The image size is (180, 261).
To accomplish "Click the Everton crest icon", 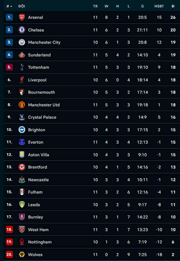I will pos(22,142).
